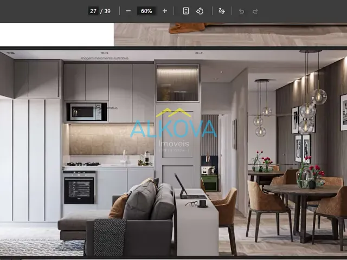Image resolution: width=347 pixels, height=260 pixels.
Task: Click the redo arrow in the toolbar
Action: click(255, 11)
